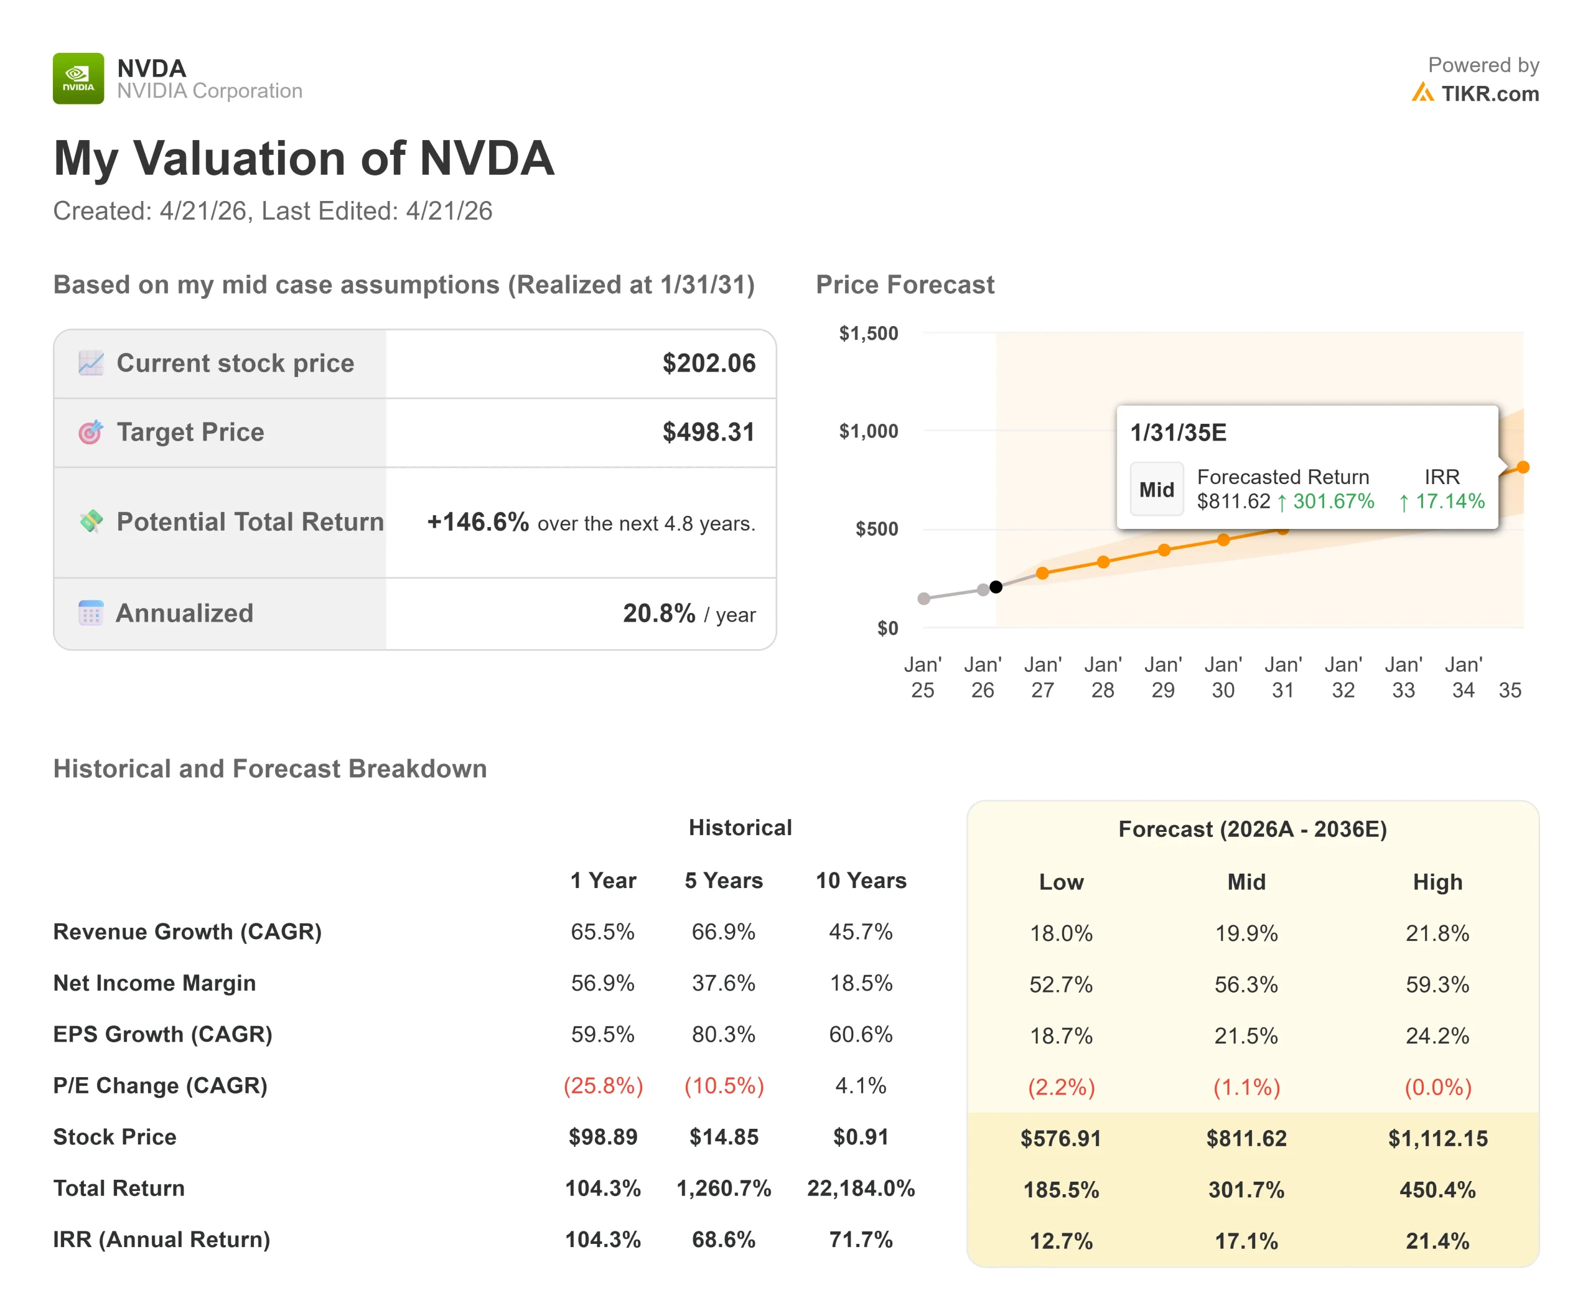Open the TIKR.com link
Image resolution: width=1593 pixels, height=1308 pixels.
point(1489,93)
